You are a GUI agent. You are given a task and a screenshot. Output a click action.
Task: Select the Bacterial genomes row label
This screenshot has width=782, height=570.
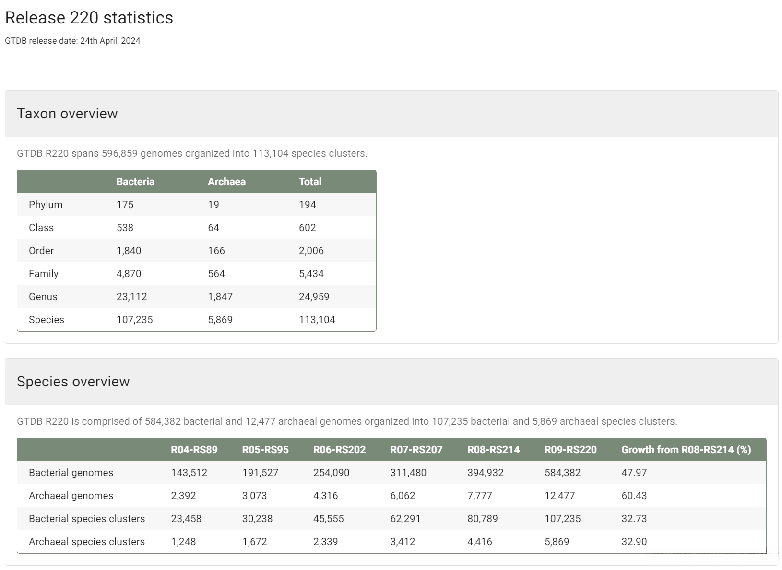(x=71, y=473)
